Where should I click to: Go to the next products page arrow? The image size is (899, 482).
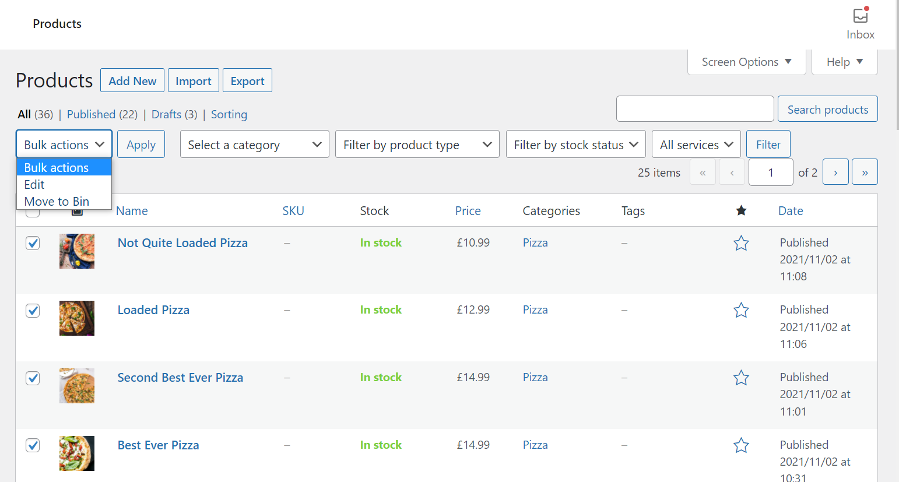835,171
